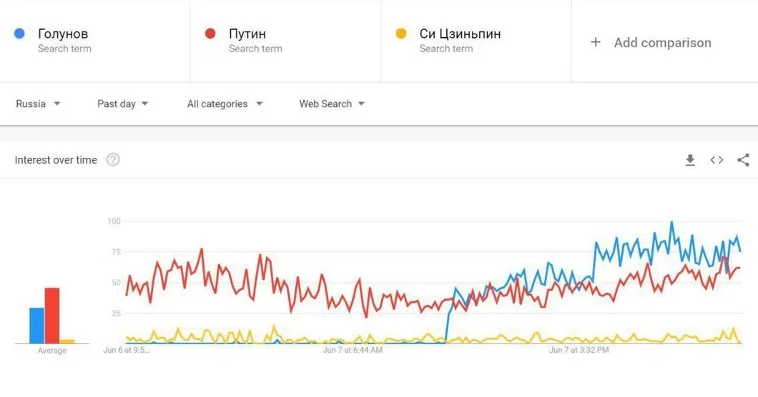This screenshot has height=397, width=758.
Task: Share the Interest over time chart
Action: point(743,160)
